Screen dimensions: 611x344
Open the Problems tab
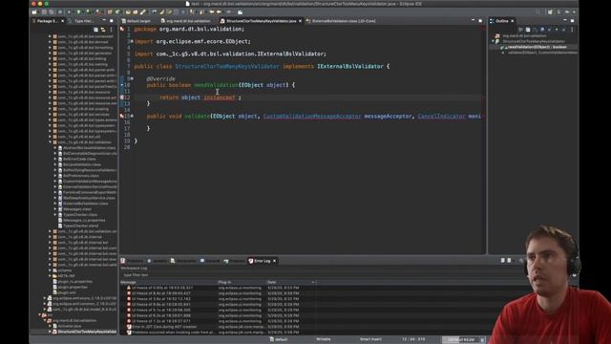(x=132, y=261)
